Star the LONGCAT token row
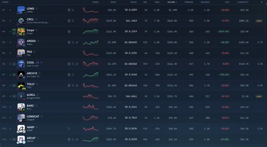This screenshot has width=267, height=147. click(10, 118)
